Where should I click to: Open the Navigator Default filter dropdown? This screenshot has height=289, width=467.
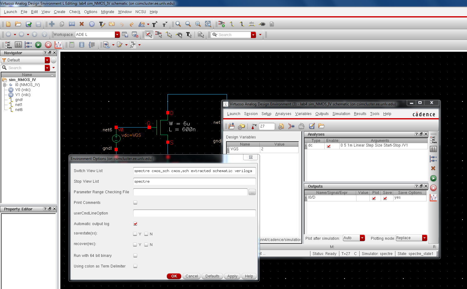pyautogui.click(x=47, y=60)
